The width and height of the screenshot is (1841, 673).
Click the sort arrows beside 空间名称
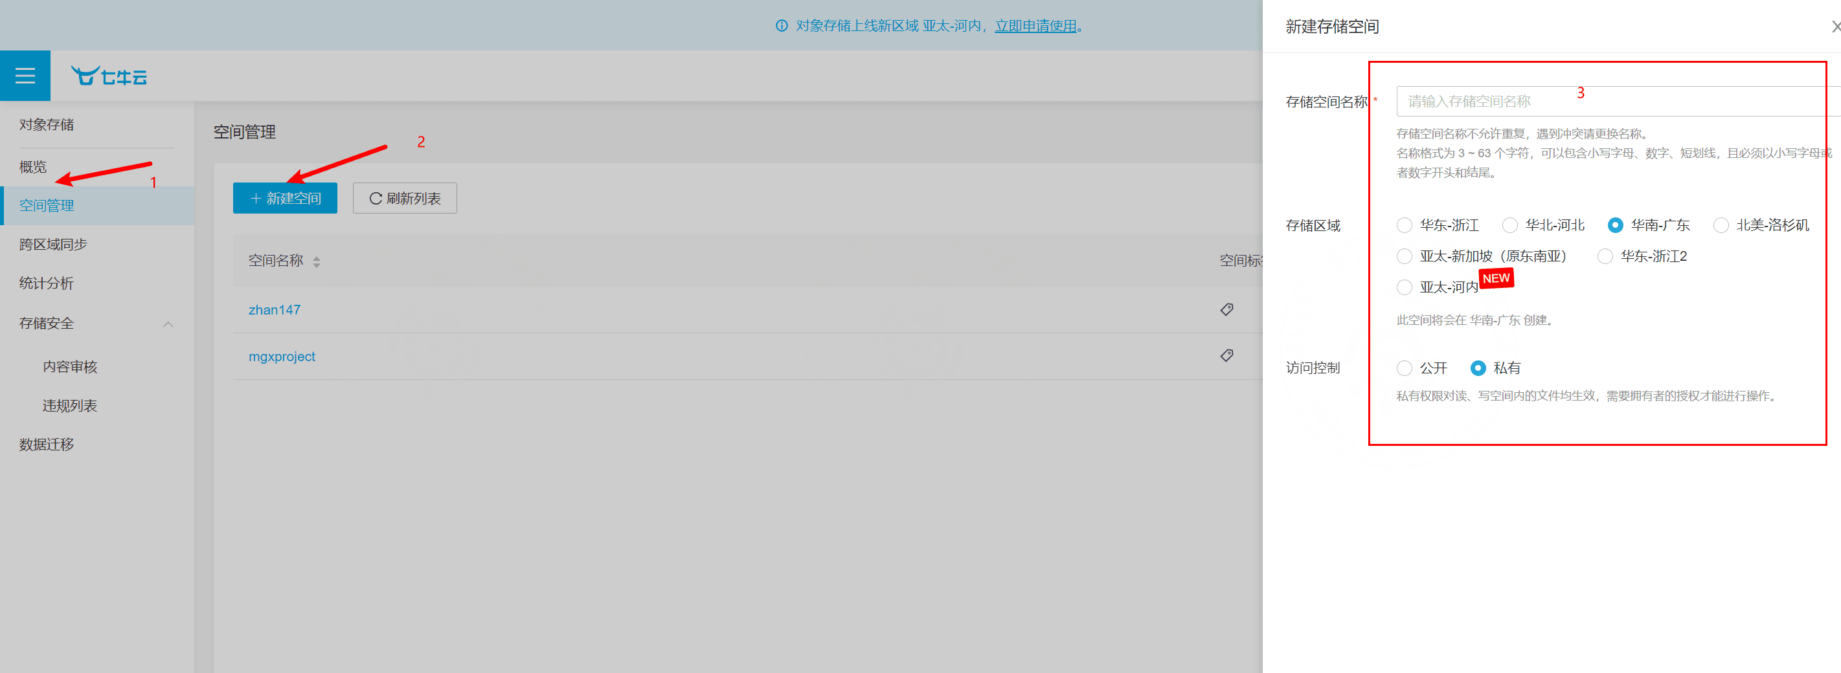[x=317, y=261]
